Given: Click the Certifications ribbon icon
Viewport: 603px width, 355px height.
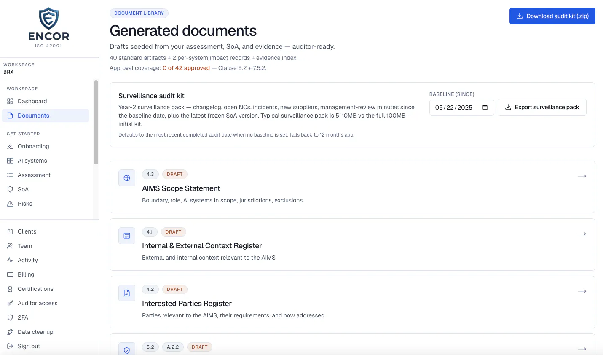Looking at the screenshot, I should pos(10,289).
